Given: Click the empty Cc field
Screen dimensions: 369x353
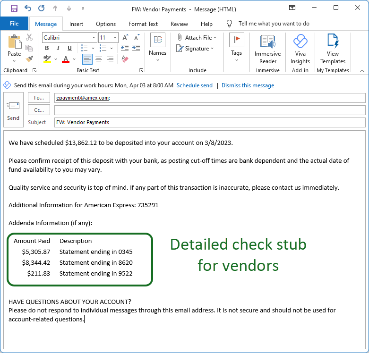Looking at the screenshot, I should 210,110.
